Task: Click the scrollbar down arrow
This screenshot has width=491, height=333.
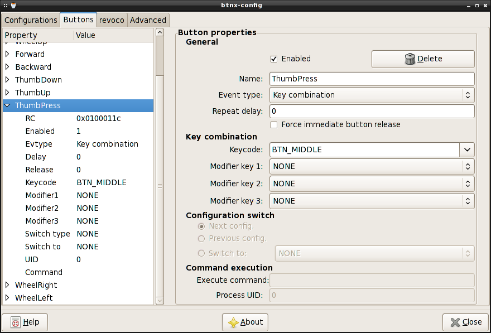Action: click(160, 301)
